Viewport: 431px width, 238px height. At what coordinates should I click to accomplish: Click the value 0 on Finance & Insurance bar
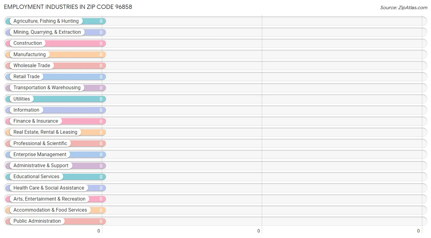tap(101, 121)
